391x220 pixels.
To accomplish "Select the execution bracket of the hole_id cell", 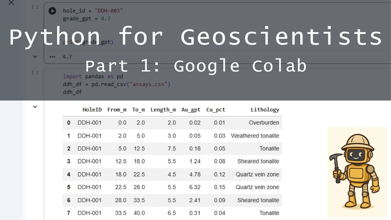I will 35,7.
